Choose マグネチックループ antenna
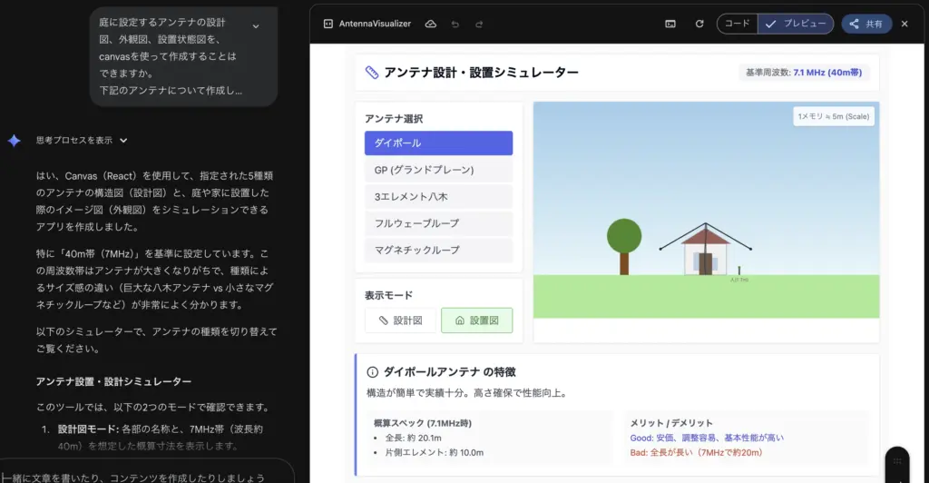 [438, 250]
